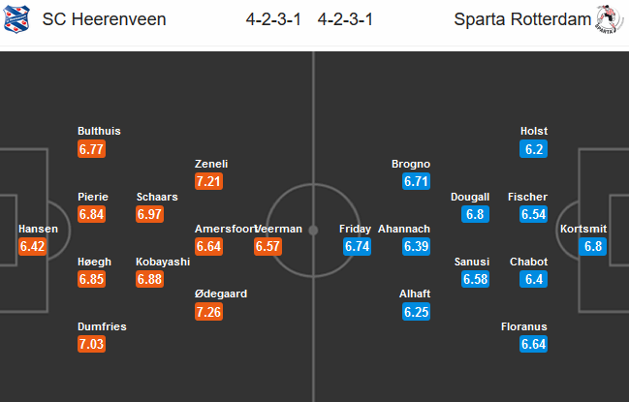Select Bulthuis' 6.77 rating badge
Screen dimensions: 629x402
tap(93, 149)
